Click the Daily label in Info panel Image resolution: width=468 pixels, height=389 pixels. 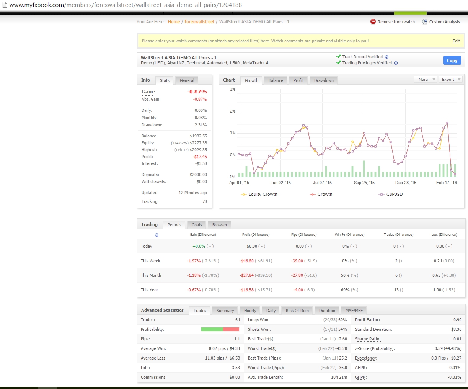click(x=147, y=110)
